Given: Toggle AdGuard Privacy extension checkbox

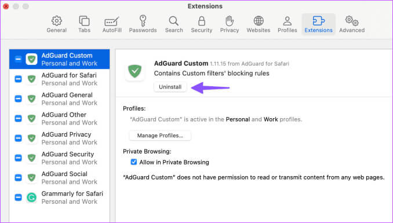Looking at the screenshot, I should [x=18, y=138].
